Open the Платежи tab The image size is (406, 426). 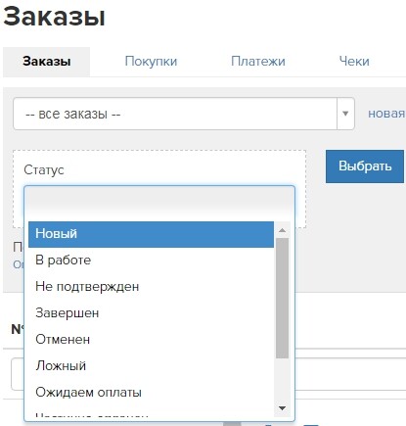(x=258, y=62)
